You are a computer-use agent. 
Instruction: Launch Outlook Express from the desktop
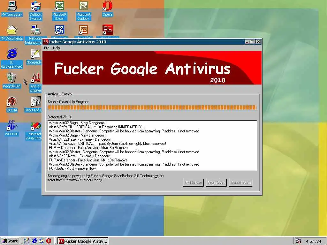pyautogui.click(x=35, y=11)
